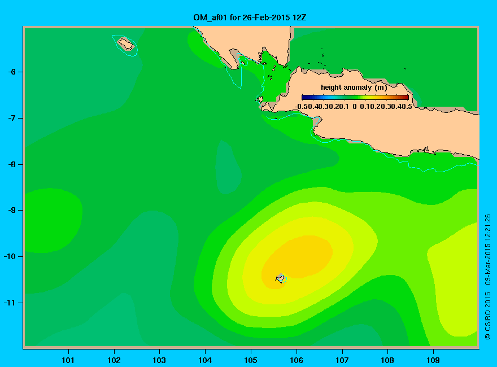497x367 pixels.
Task: Click longitude axis label 105
Action: (x=251, y=360)
